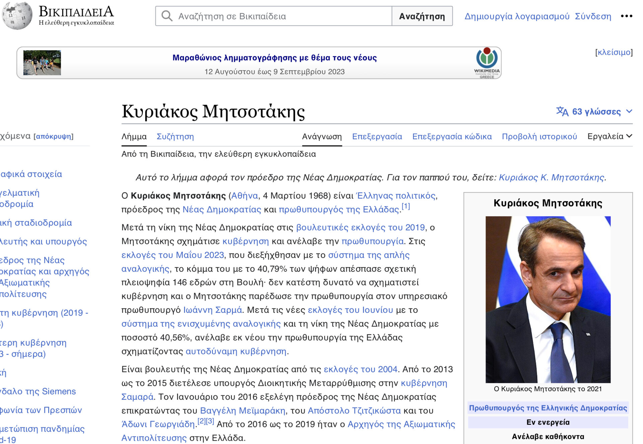This screenshot has height=444, width=643.
Task: Go to Σκάνδαλο της Siemens section in contents
Action: click(x=38, y=391)
